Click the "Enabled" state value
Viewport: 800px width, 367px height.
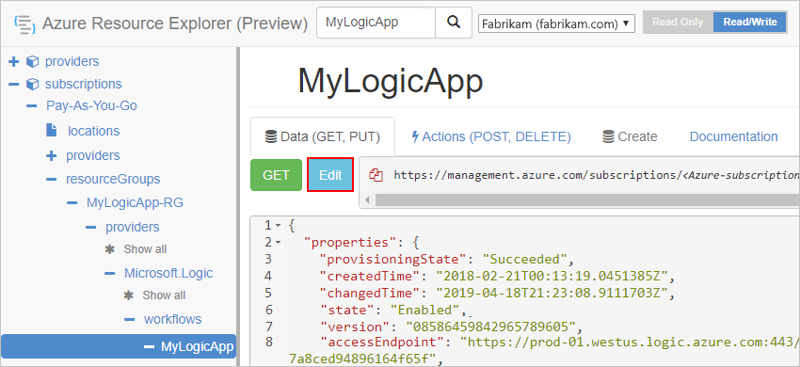[424, 310]
